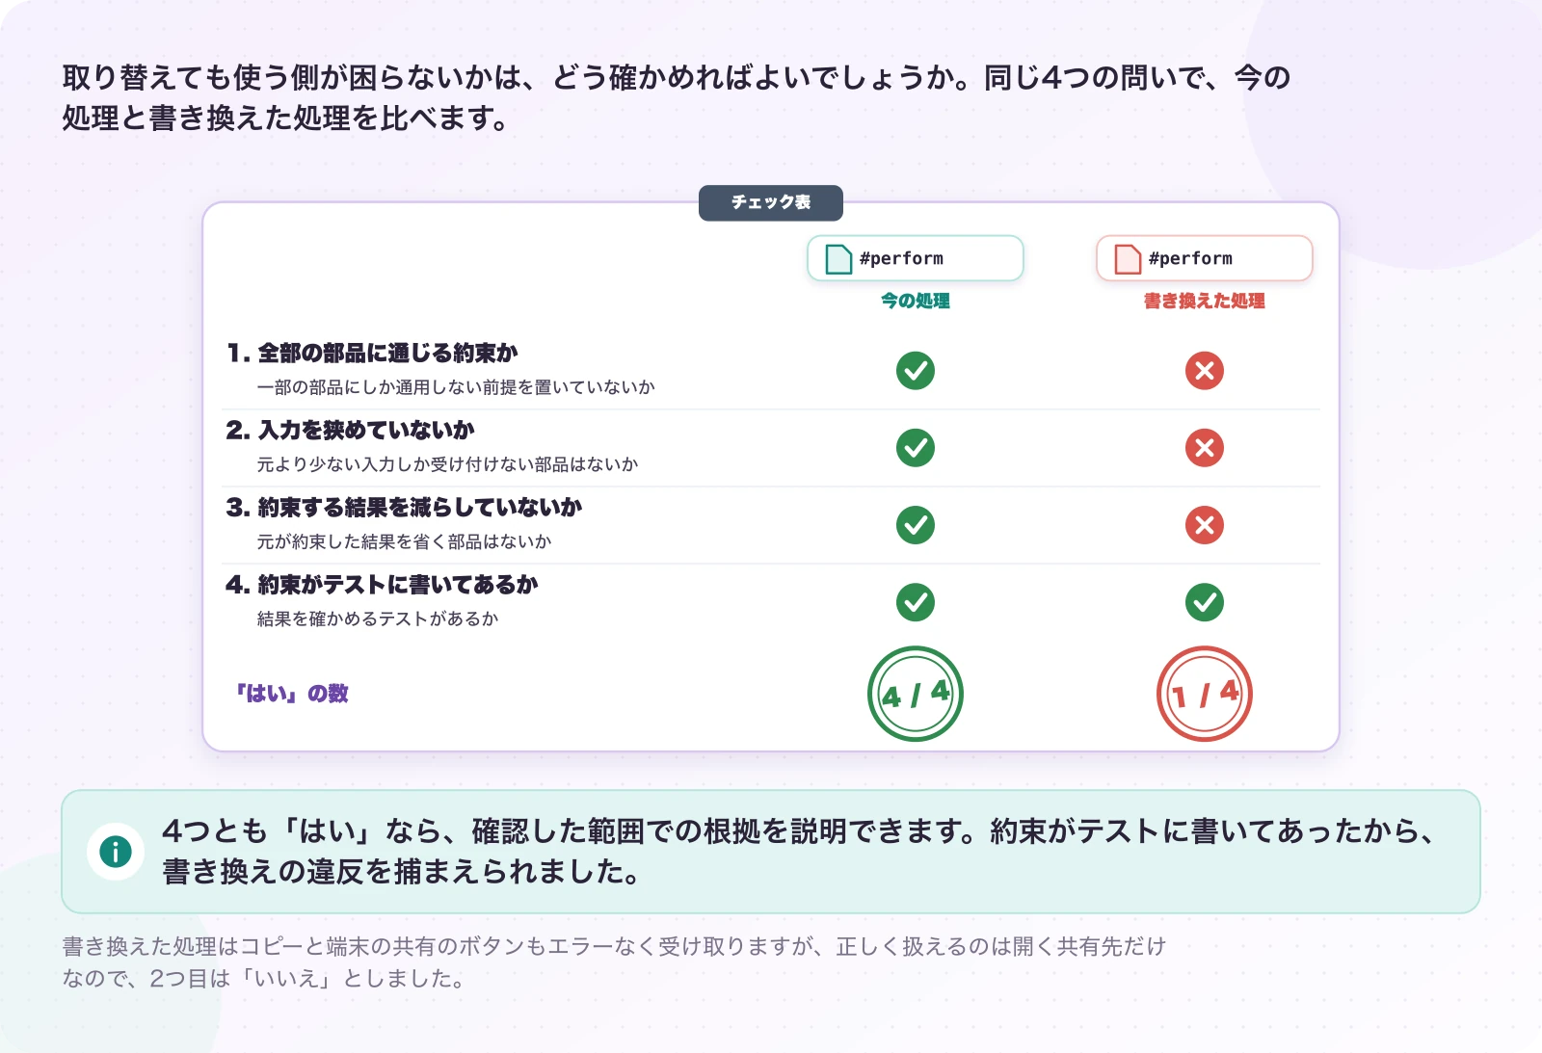Click red cross in 入力を狭めていないか row

[1205, 448]
